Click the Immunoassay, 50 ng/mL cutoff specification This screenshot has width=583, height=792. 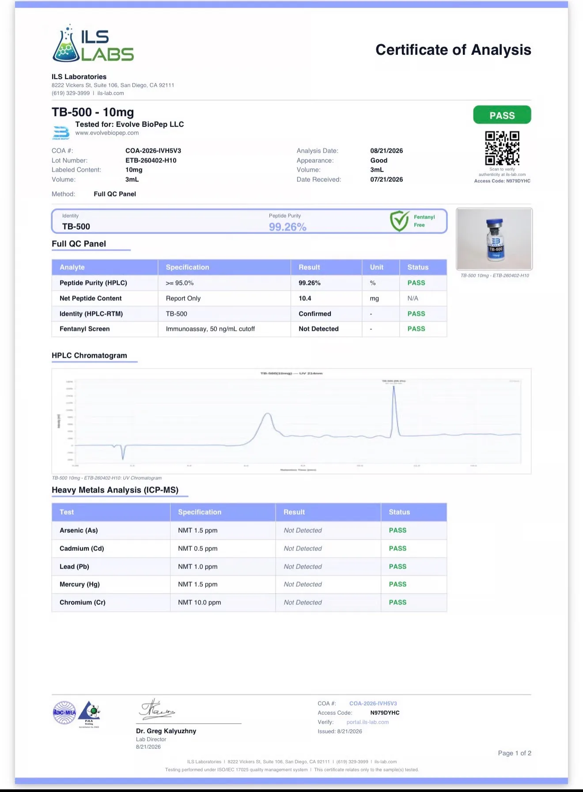coord(210,329)
